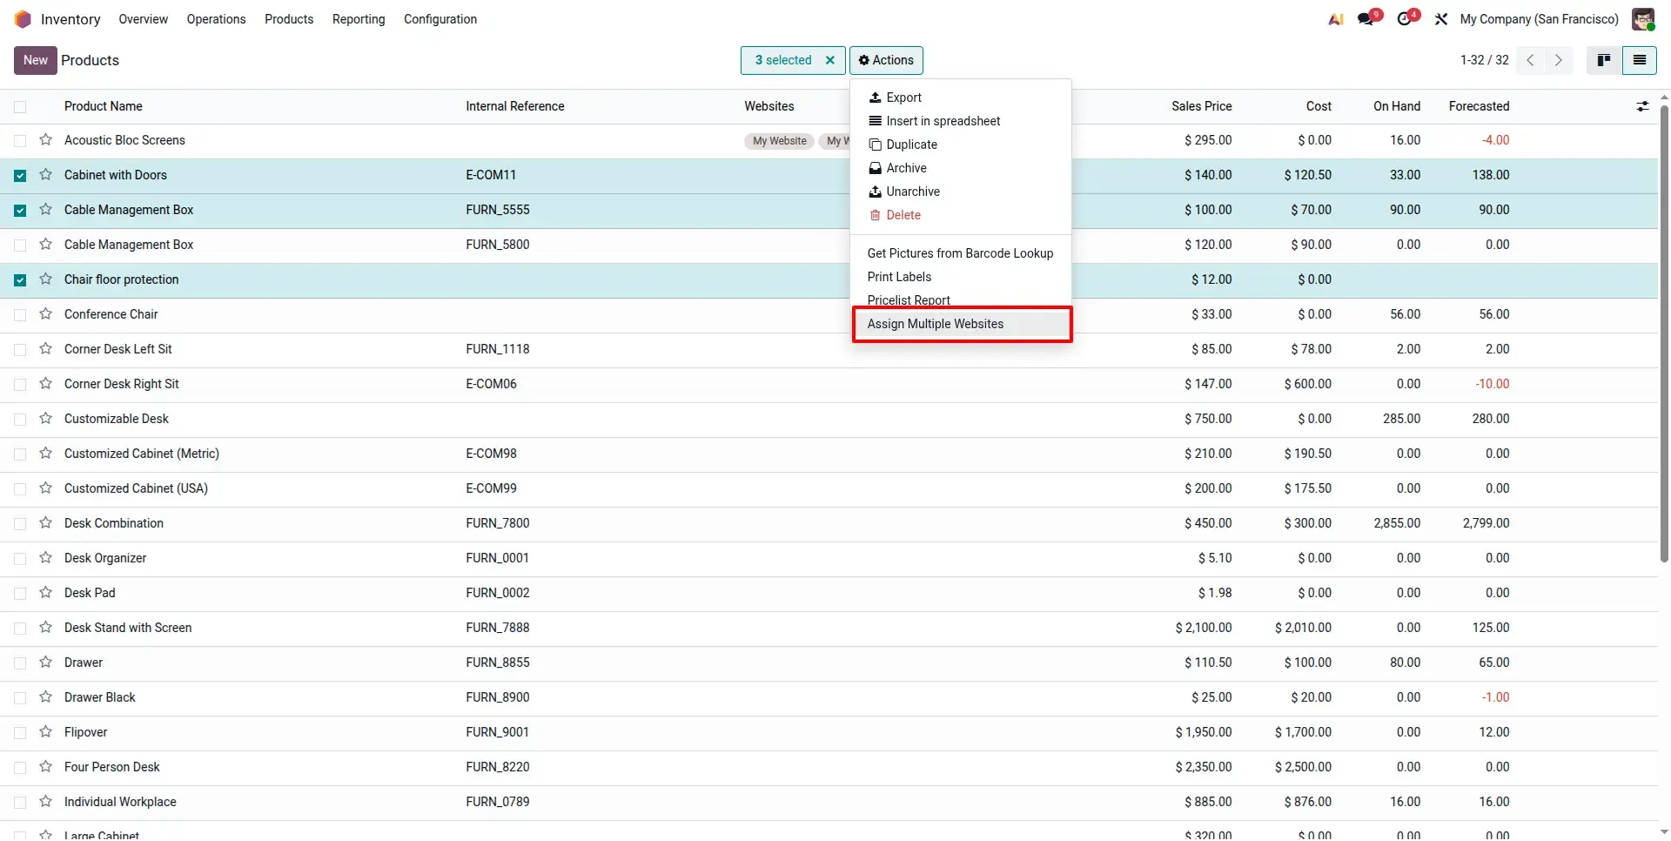The width and height of the screenshot is (1671, 841).
Task: Open the Actions dropdown
Action: click(x=886, y=60)
